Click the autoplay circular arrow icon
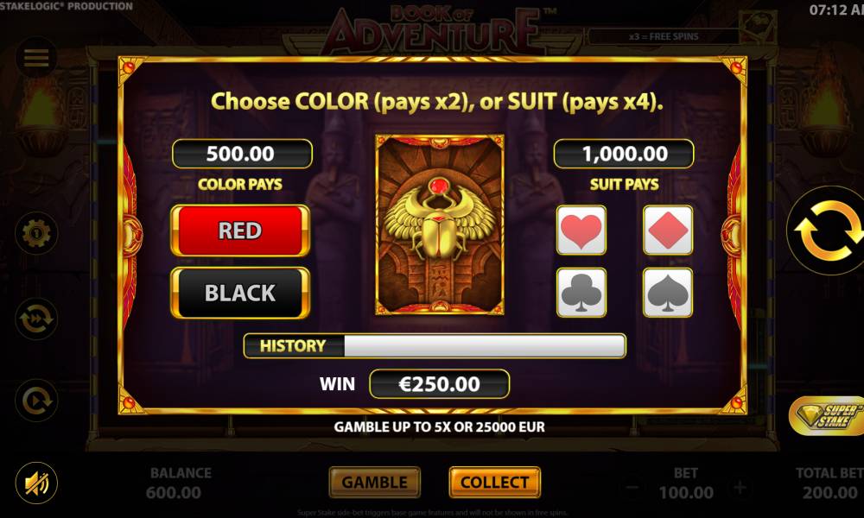Viewport: 864px width, 518px height. (36, 401)
